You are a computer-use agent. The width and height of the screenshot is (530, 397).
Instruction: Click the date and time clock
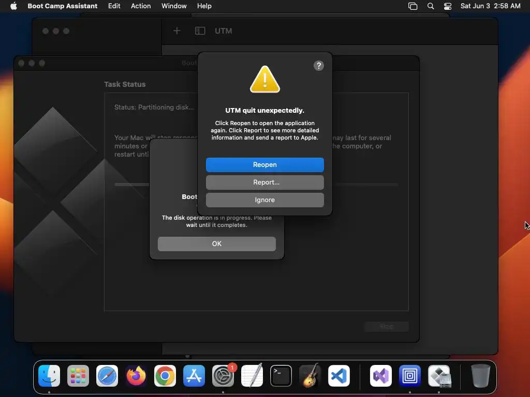coord(490,6)
